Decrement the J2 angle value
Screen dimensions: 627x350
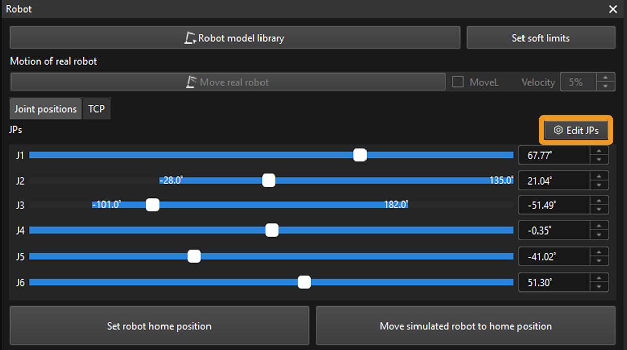(x=599, y=185)
